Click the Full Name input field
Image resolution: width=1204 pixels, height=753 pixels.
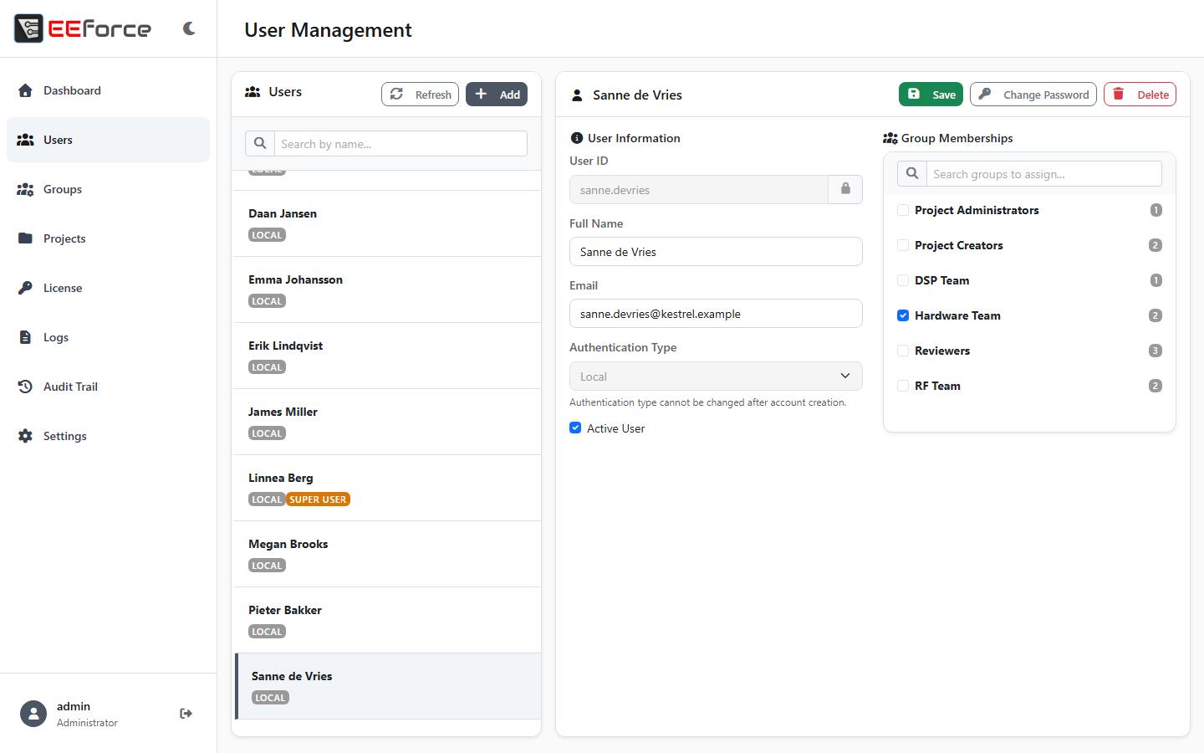tap(716, 252)
